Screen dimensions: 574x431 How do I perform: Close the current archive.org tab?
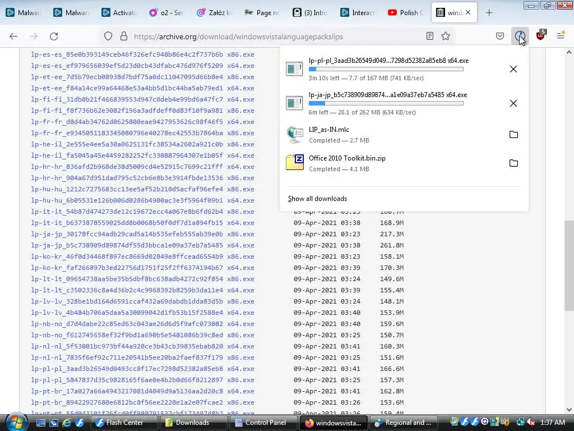tap(468, 12)
